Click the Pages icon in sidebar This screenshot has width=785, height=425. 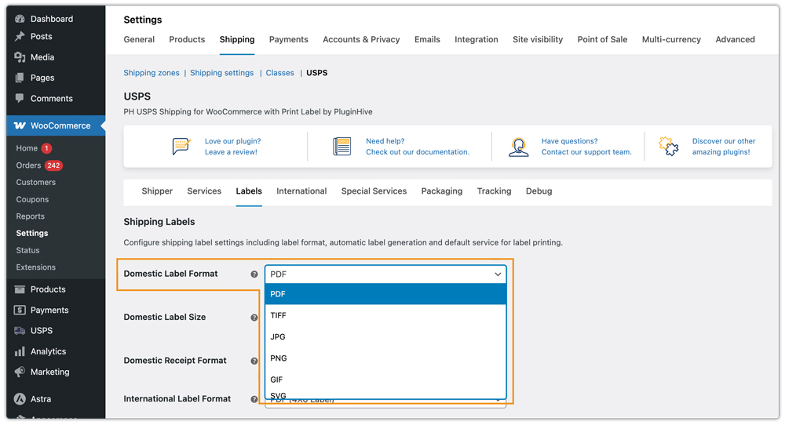(x=20, y=78)
